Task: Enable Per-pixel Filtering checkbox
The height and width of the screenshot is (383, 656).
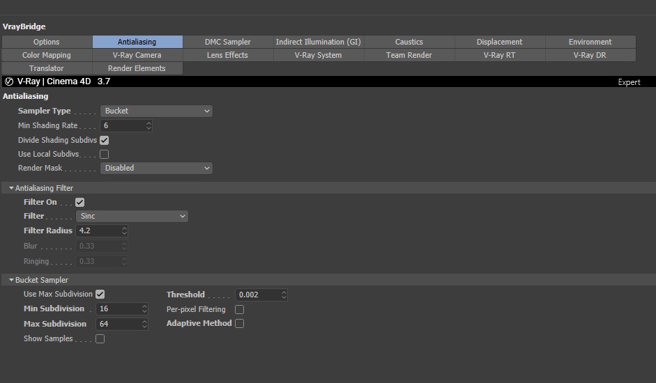Action: point(239,309)
